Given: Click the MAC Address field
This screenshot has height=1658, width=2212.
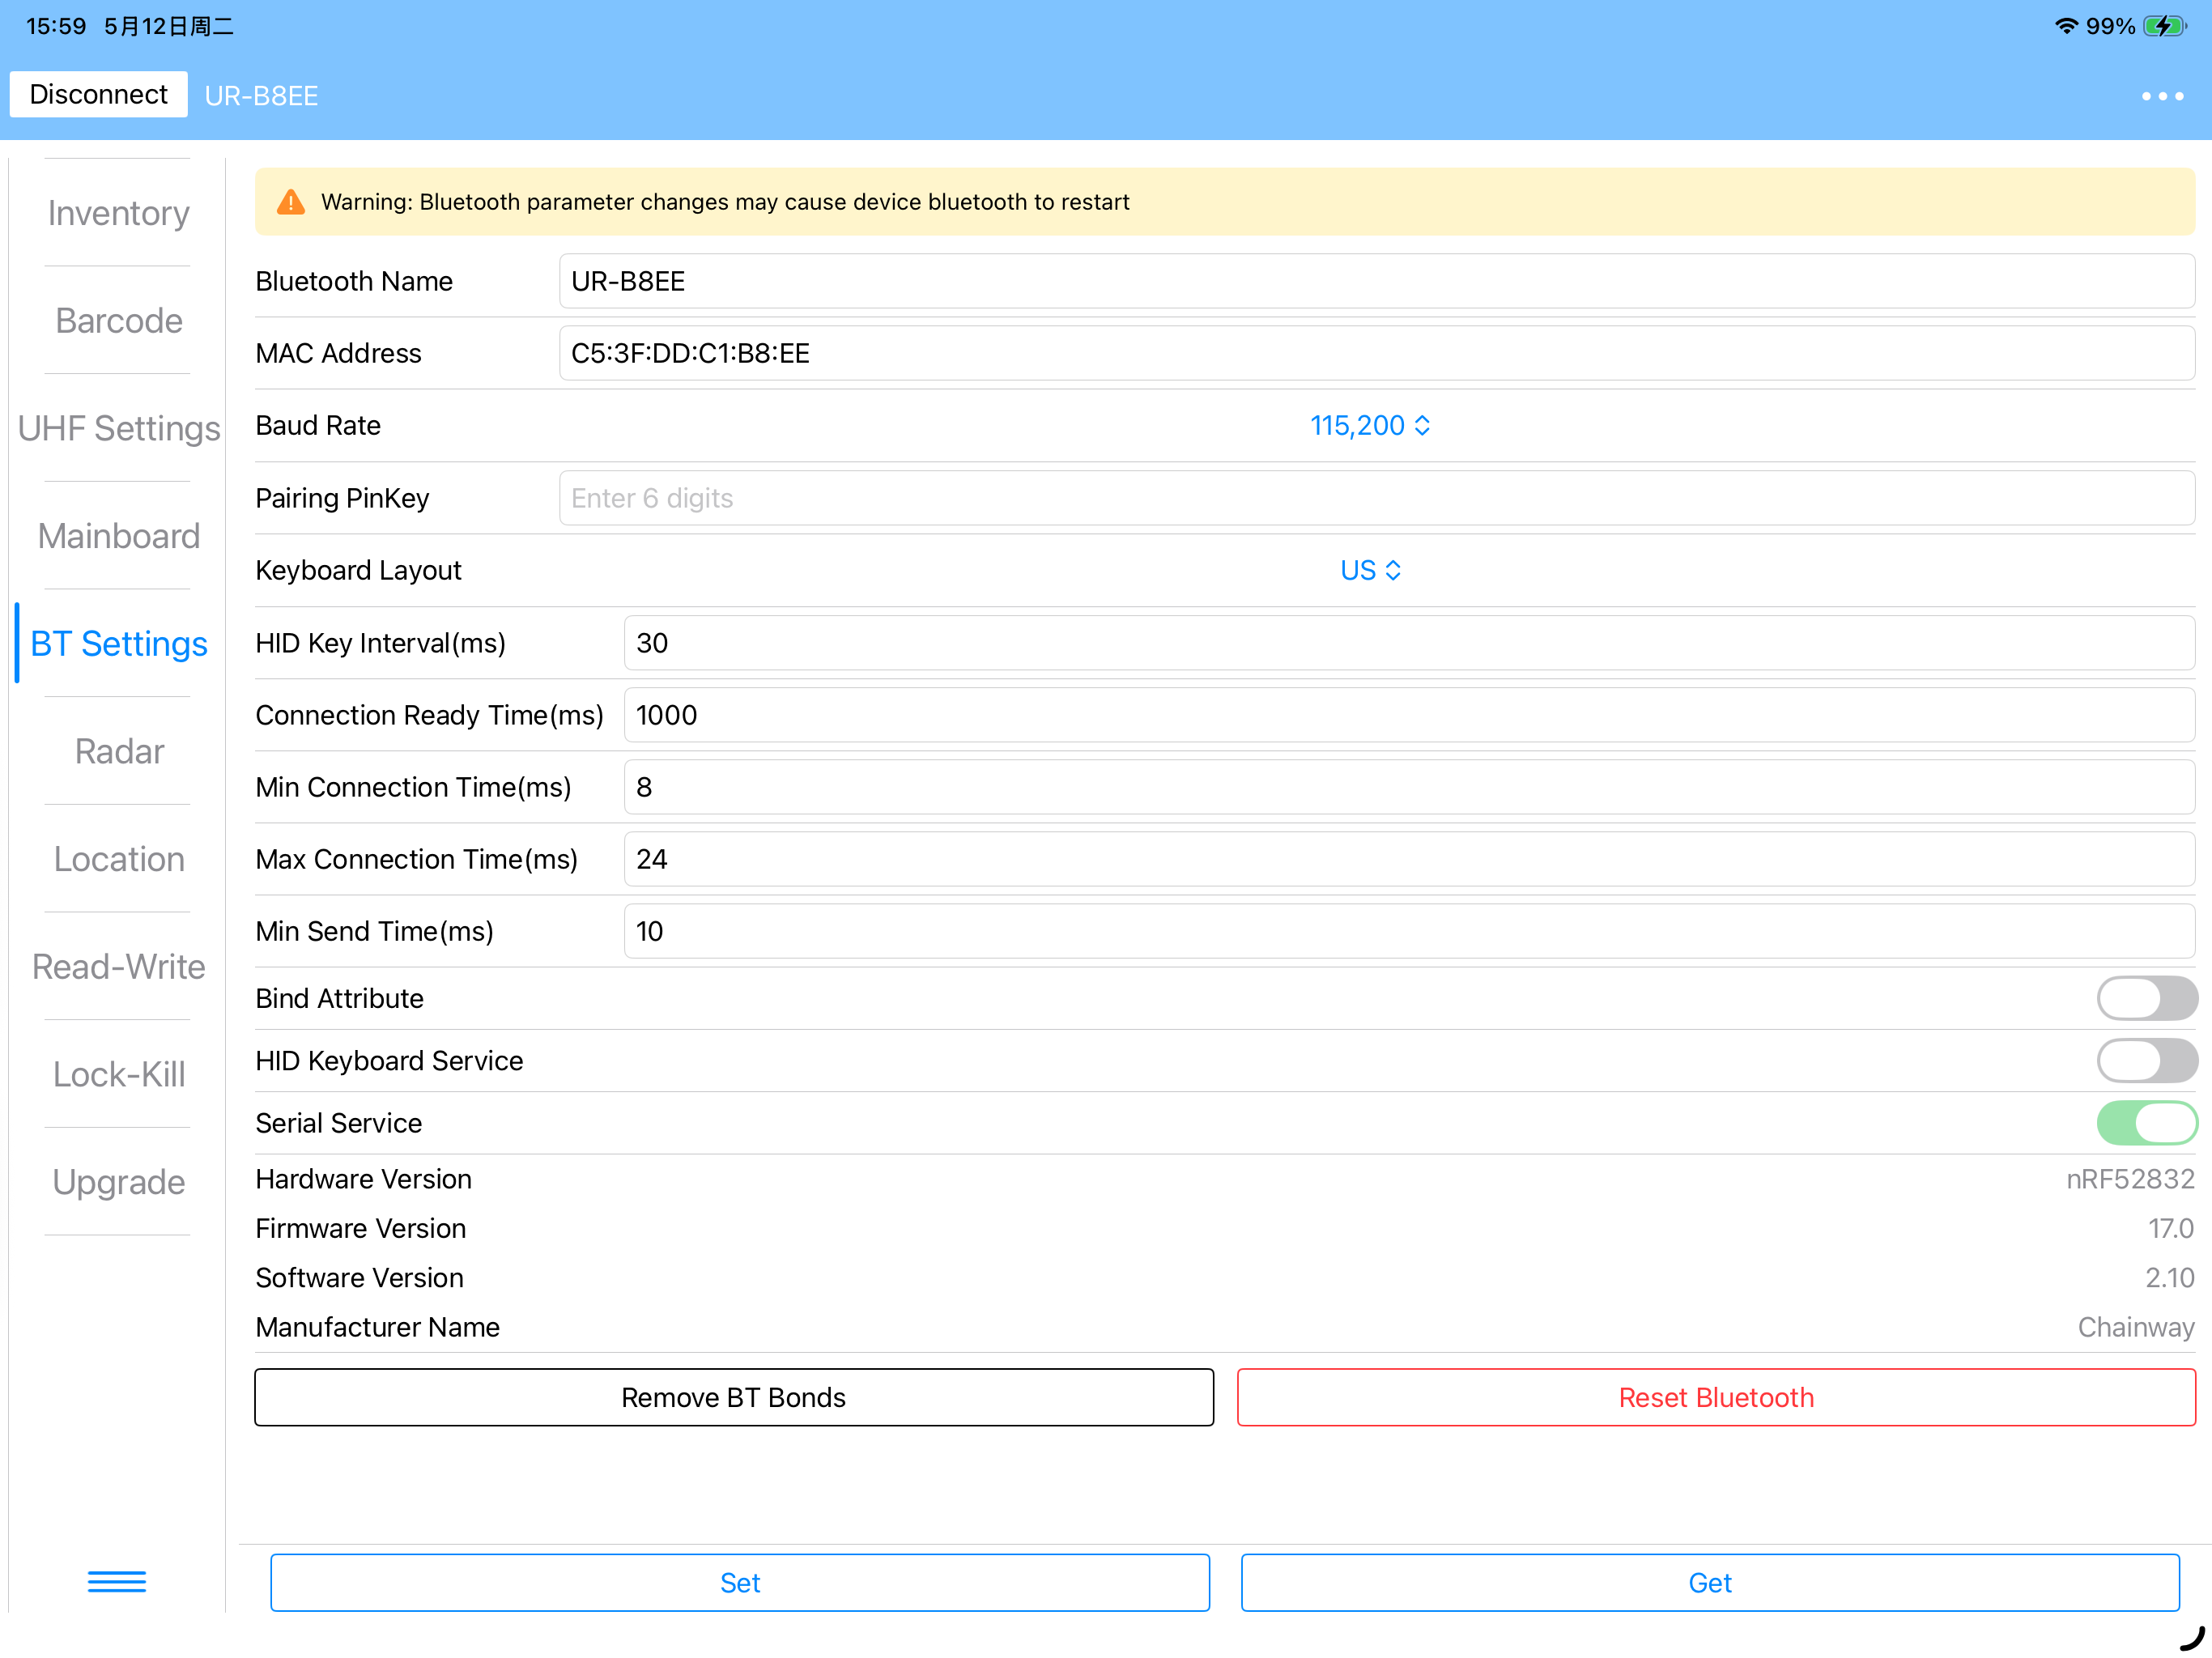Looking at the screenshot, I should [x=1376, y=353].
